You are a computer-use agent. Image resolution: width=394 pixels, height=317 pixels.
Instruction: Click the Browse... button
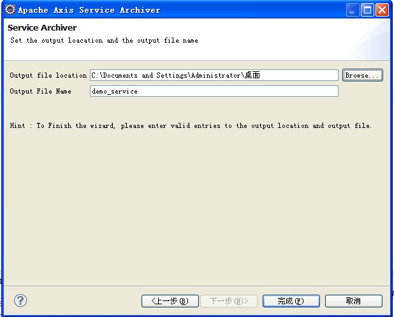[x=363, y=75]
